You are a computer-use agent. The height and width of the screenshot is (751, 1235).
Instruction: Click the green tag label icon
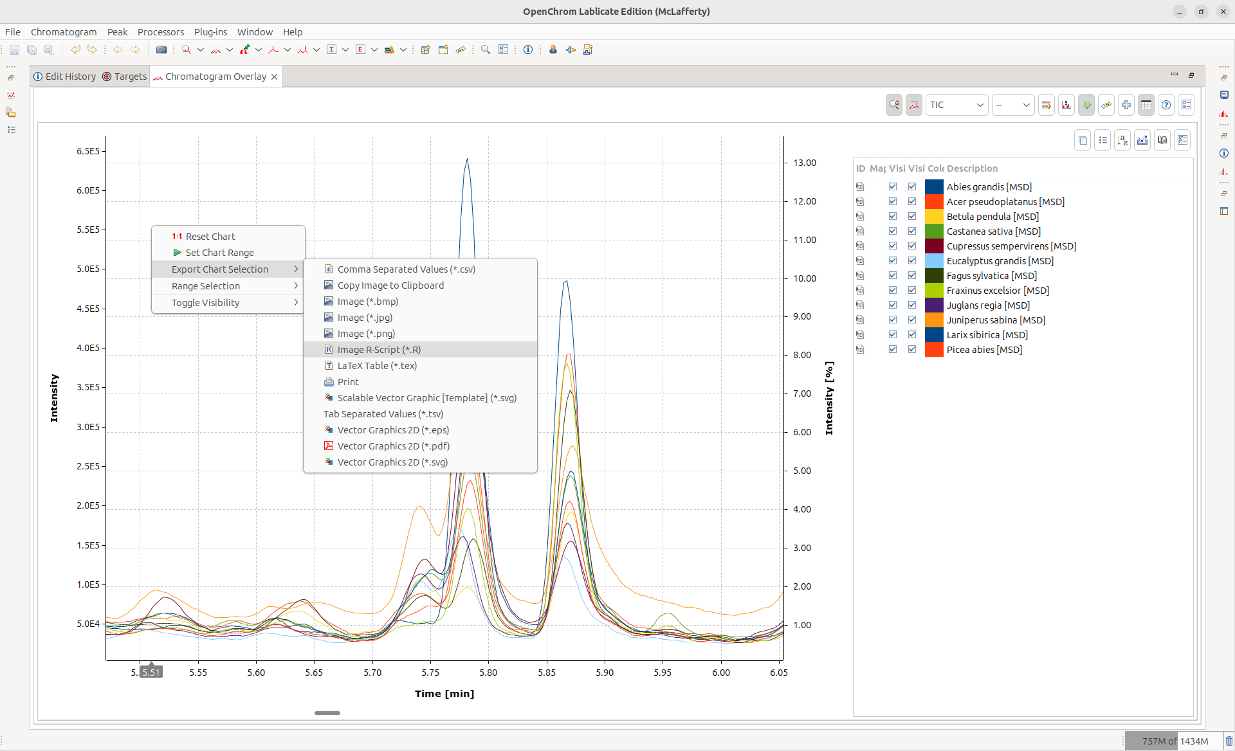pos(1086,105)
